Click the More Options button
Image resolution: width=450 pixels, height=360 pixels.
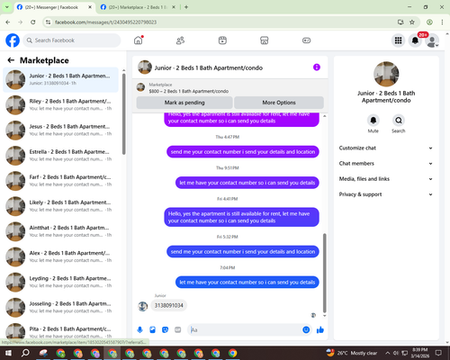279,103
